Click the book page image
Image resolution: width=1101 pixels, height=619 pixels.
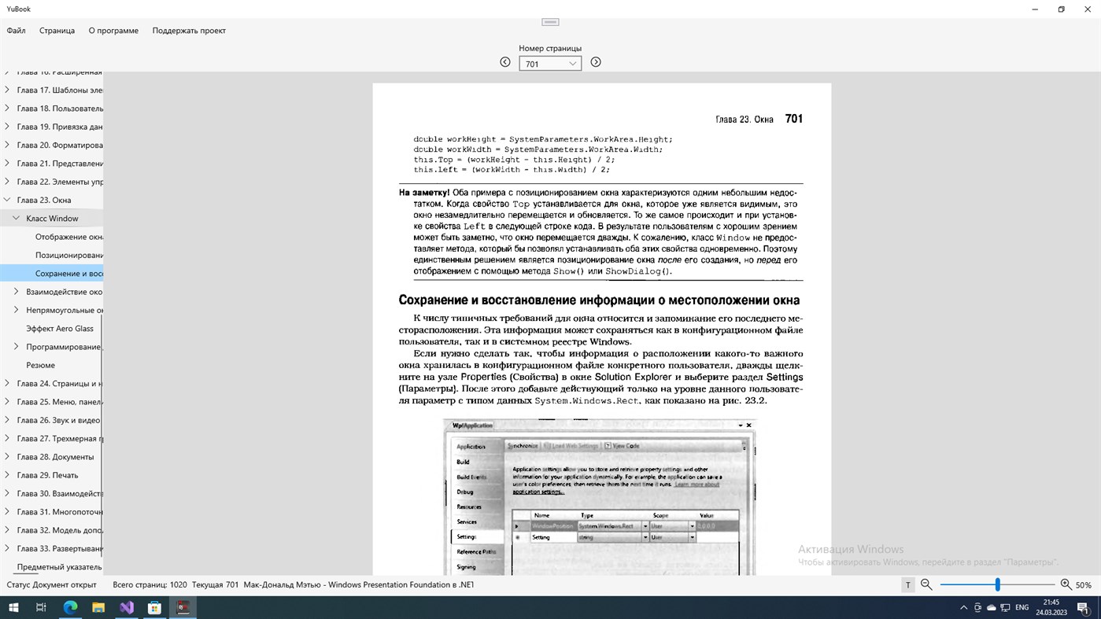click(601, 329)
